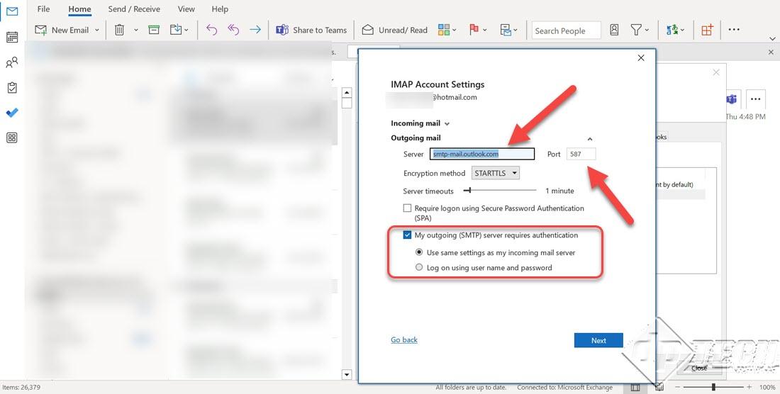
Task: Click the Teams icon in reading pane
Action: [731, 99]
